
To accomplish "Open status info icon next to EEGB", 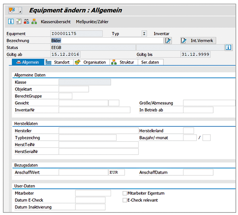I will pos(228,48).
